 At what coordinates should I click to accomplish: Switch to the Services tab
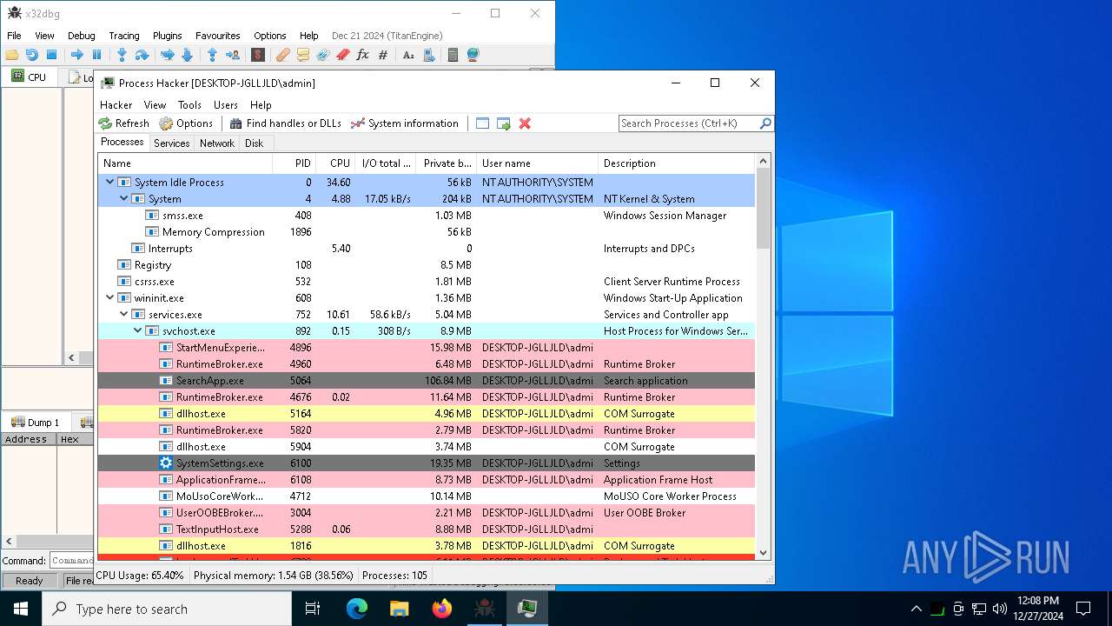(x=172, y=143)
